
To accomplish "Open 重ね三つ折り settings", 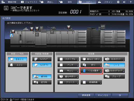I will click(91, 59).
